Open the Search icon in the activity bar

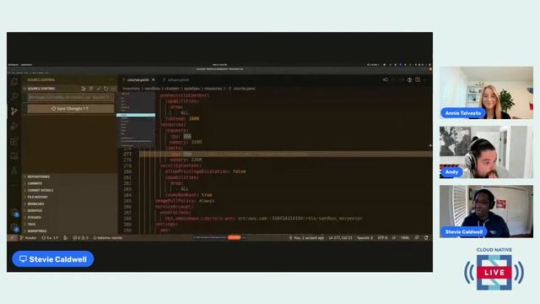(x=14, y=96)
